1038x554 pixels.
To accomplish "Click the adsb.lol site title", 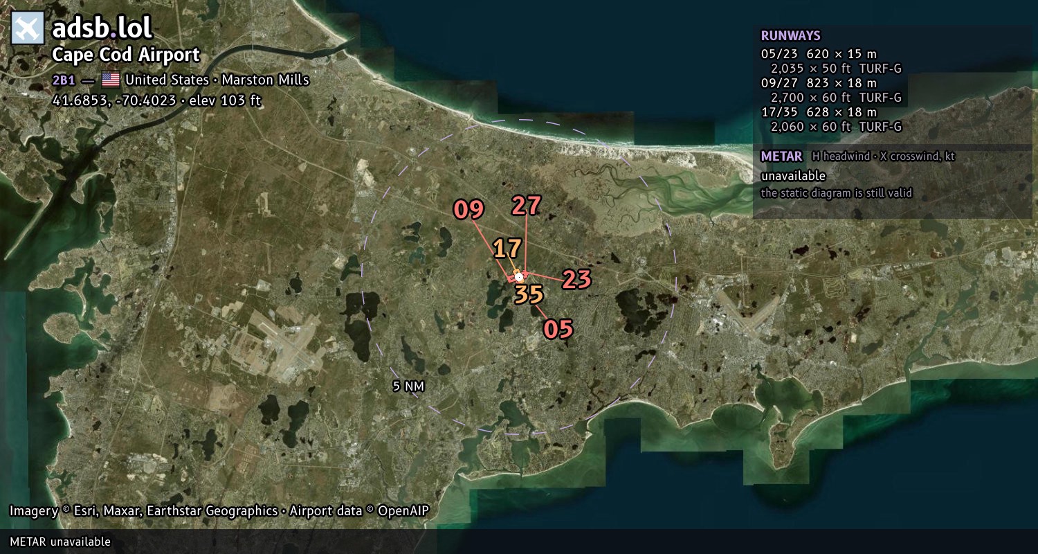I will [x=102, y=28].
